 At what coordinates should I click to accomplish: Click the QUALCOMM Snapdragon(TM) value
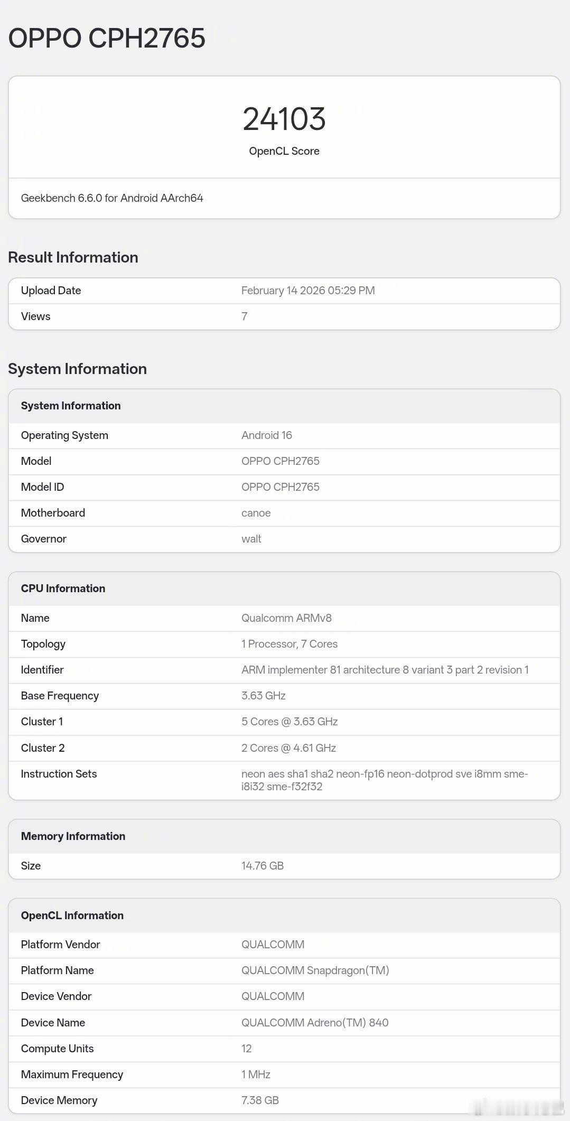coord(315,970)
